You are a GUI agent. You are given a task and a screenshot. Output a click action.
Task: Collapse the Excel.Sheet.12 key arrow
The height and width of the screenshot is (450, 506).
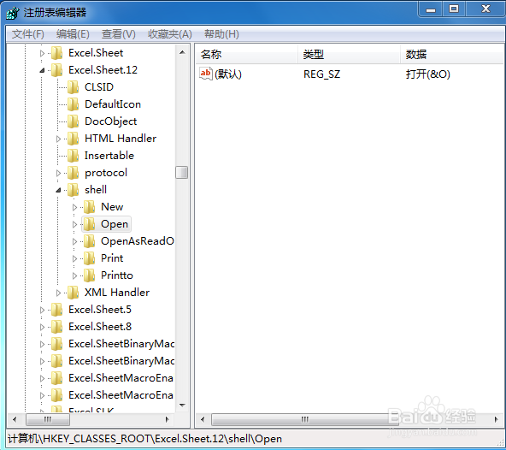tap(42, 70)
